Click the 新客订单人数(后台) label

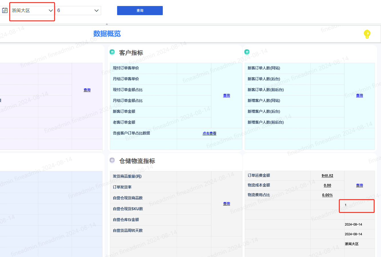[264, 79]
